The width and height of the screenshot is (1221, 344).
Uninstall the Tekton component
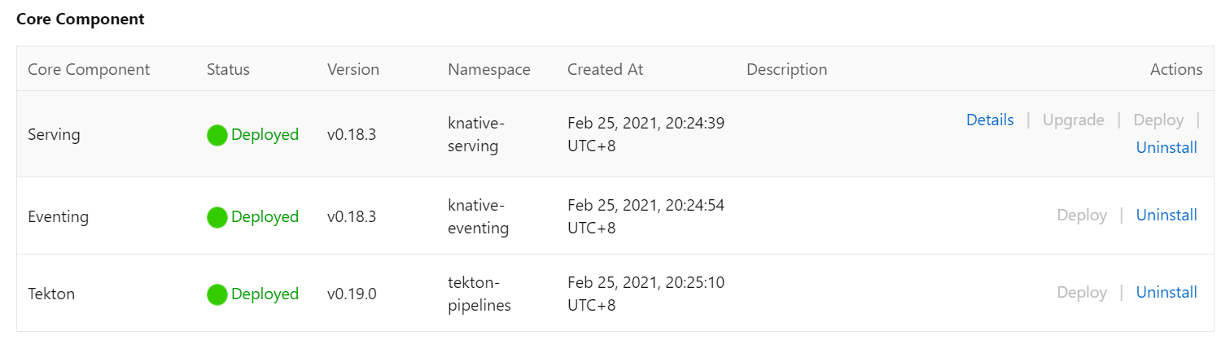(1166, 293)
